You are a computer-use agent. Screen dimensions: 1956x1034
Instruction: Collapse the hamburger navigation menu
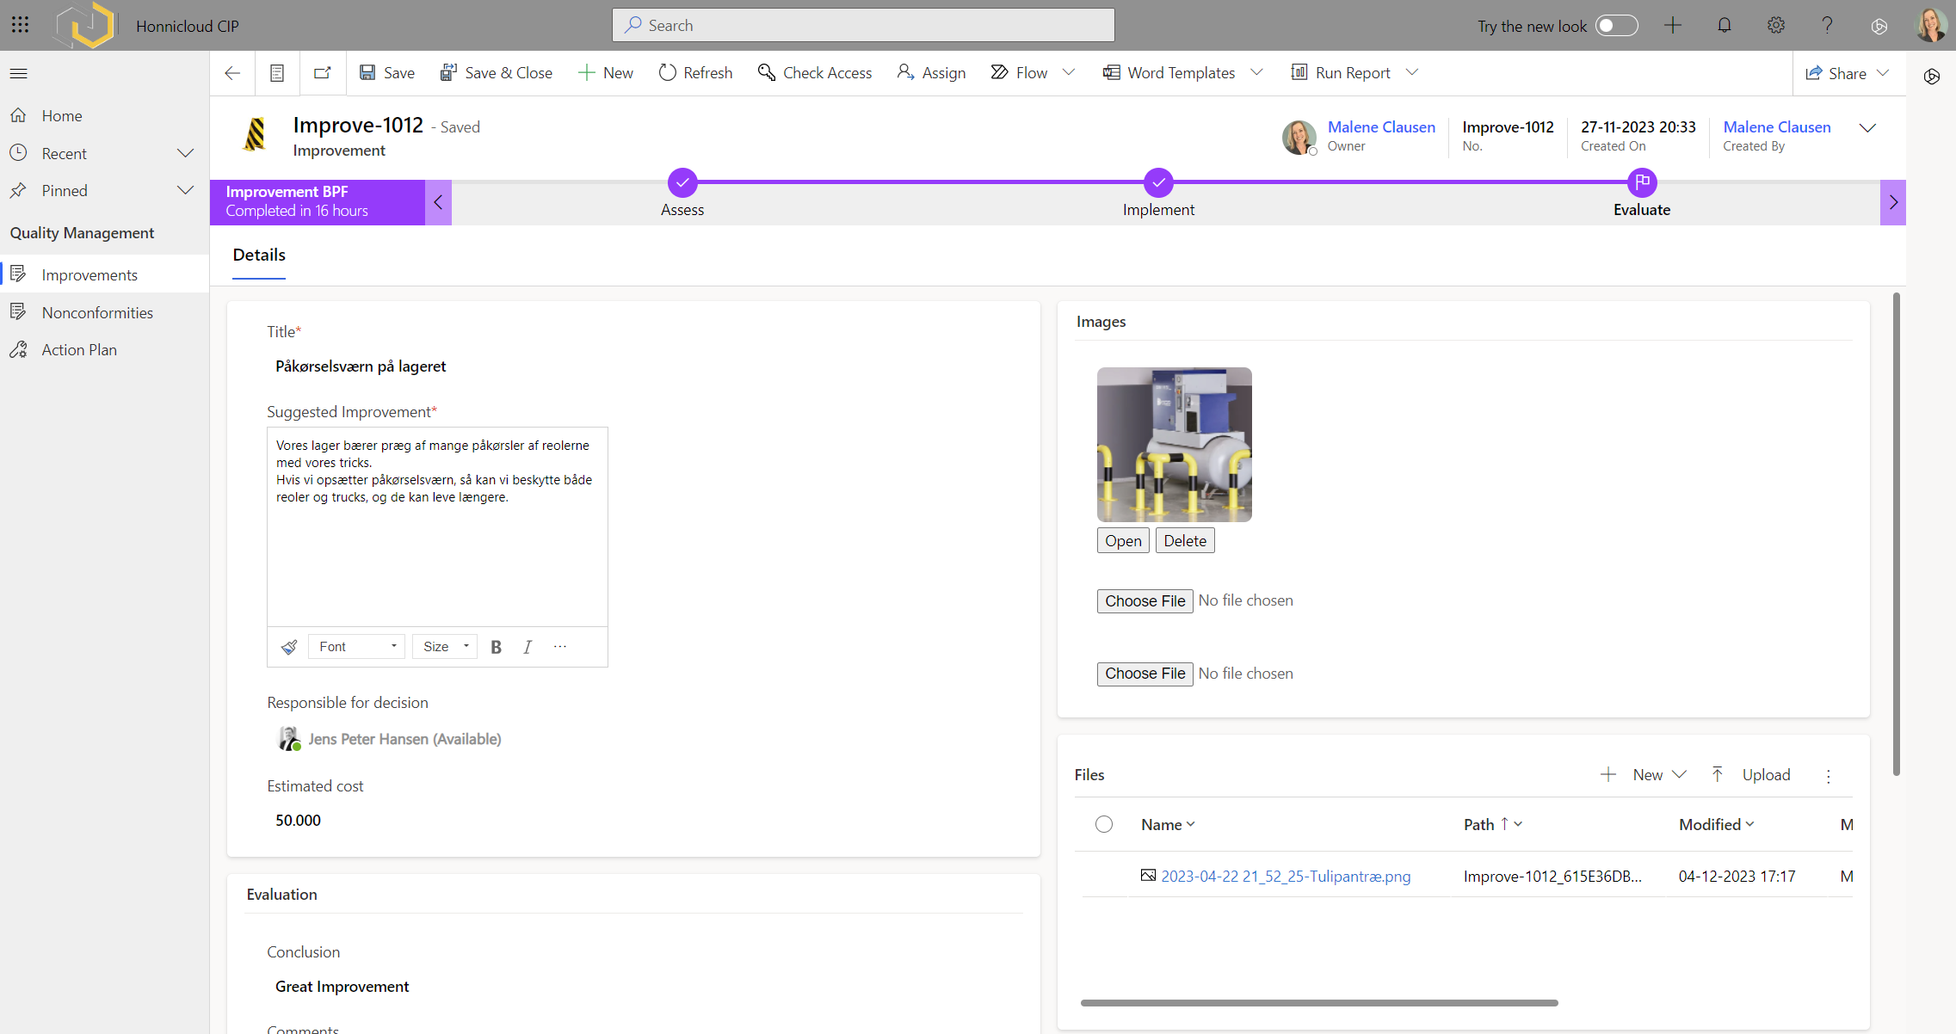pyautogui.click(x=19, y=73)
